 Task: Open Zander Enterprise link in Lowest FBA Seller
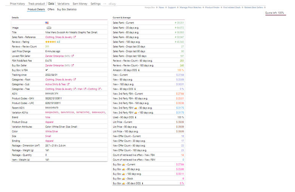[57, 56]
